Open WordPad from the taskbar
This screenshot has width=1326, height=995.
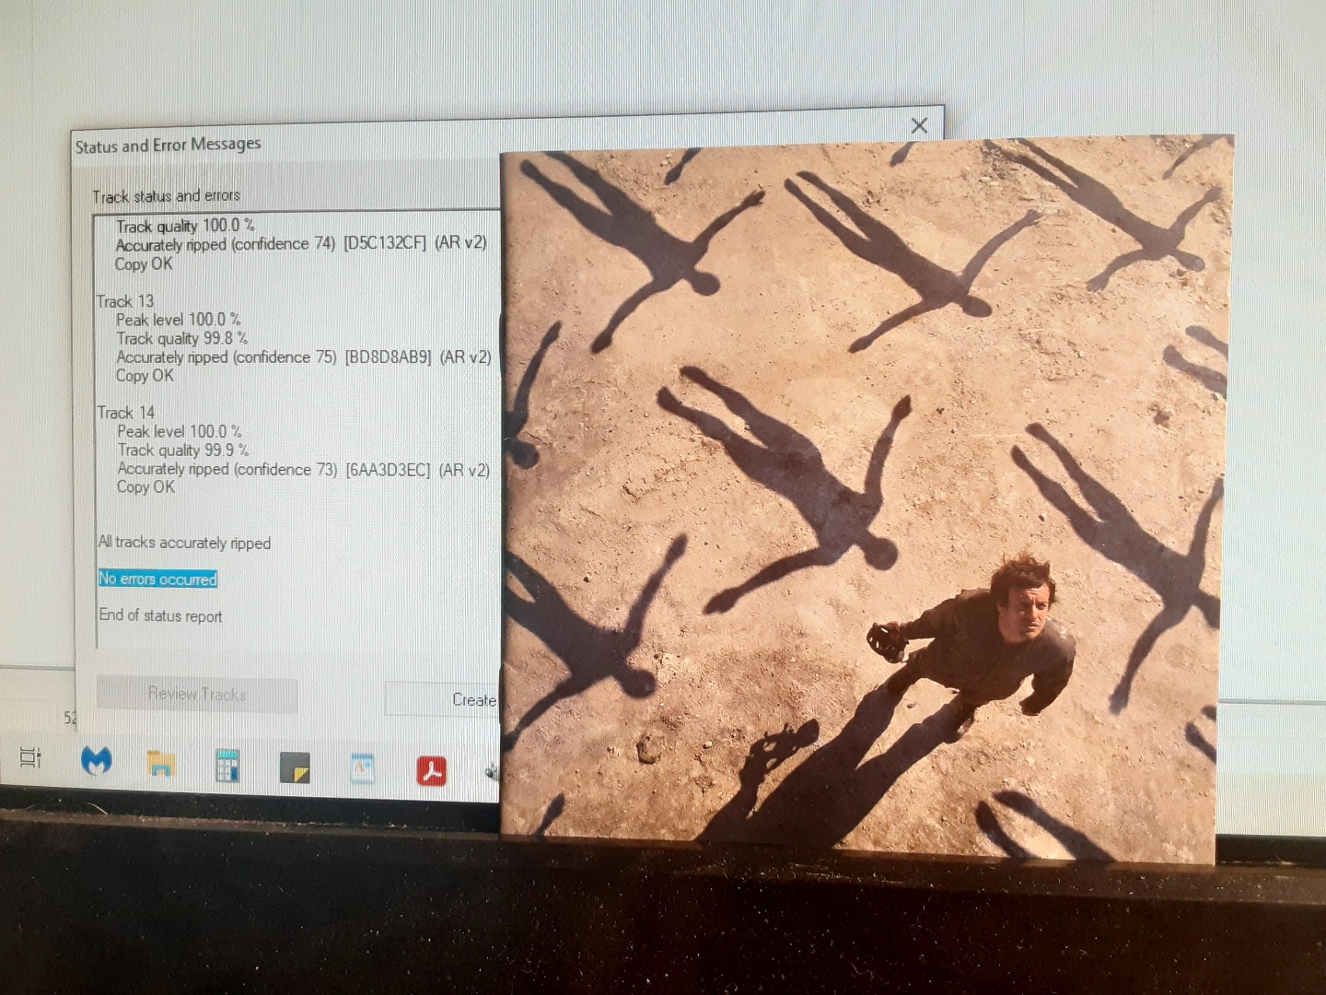click(363, 768)
